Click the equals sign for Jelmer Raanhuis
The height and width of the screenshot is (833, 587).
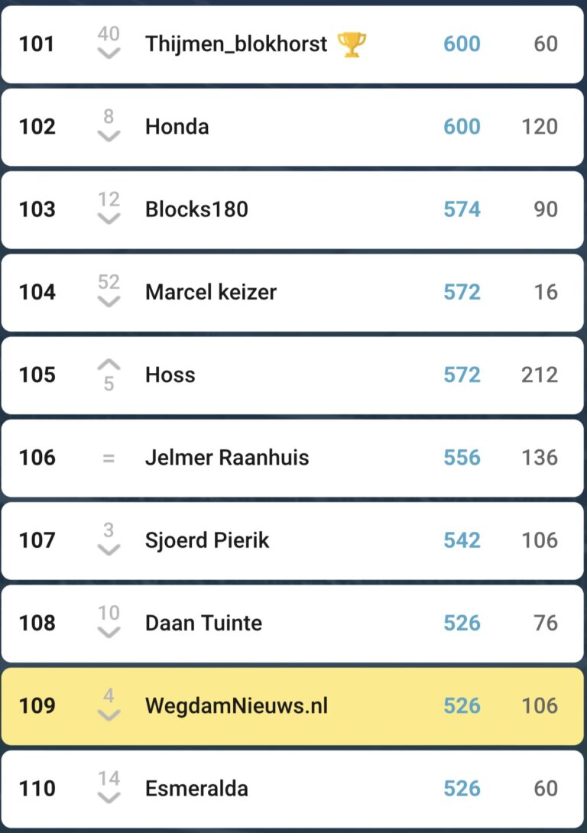coord(109,458)
